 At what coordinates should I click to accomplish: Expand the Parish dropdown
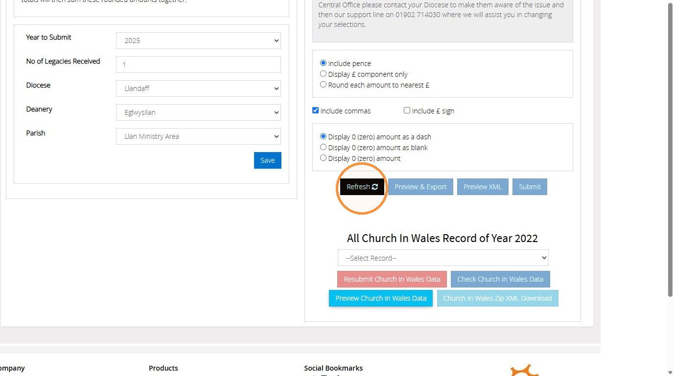point(198,136)
